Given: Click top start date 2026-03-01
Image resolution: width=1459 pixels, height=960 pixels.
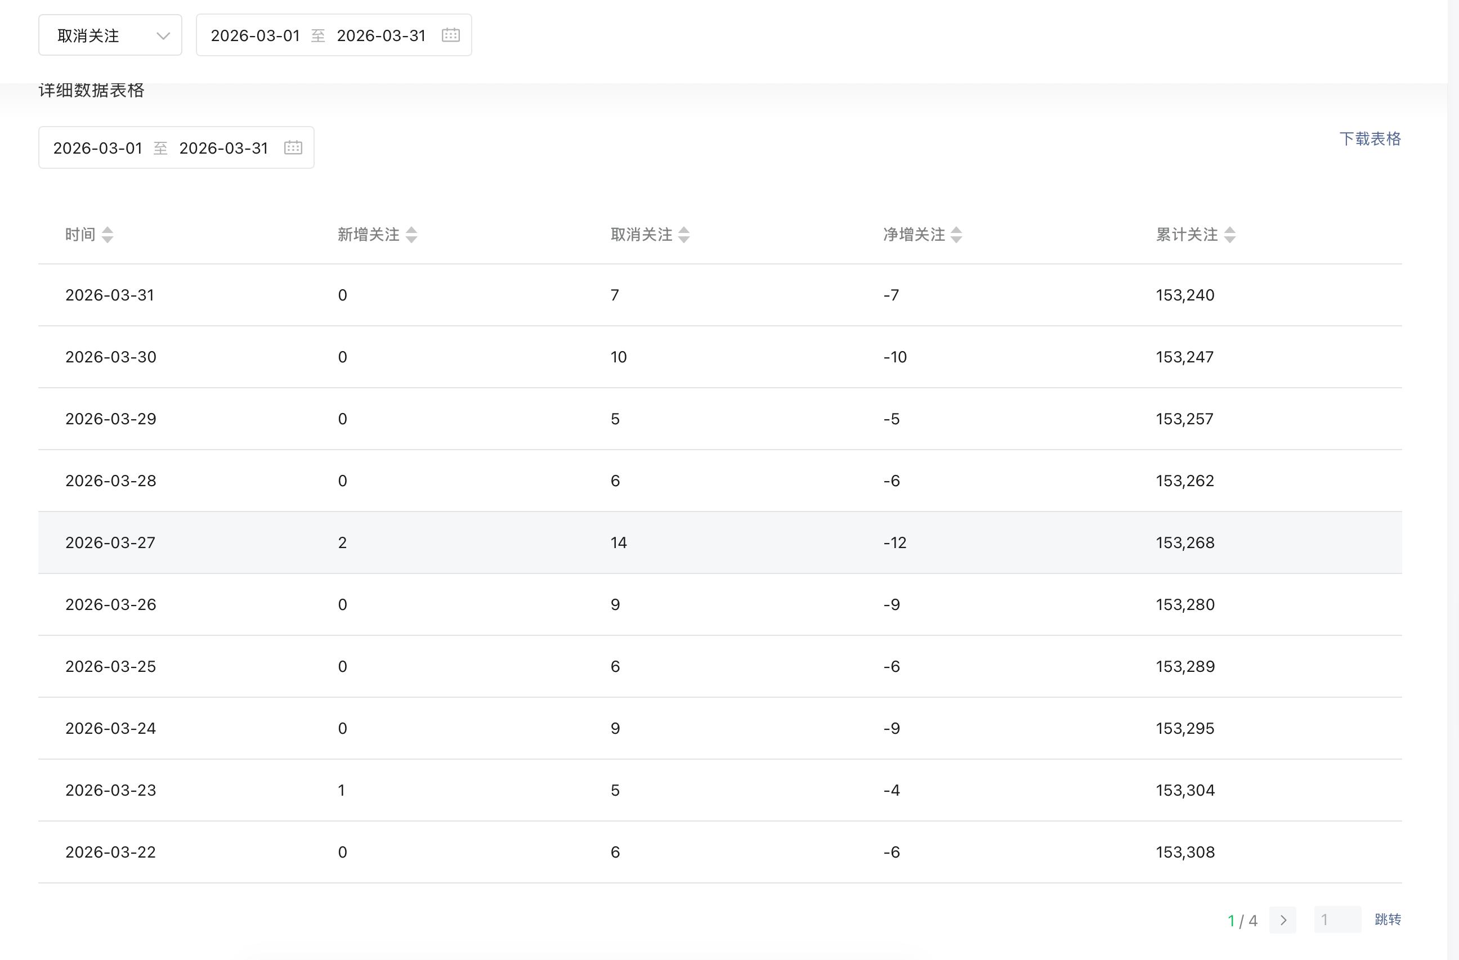Looking at the screenshot, I should coord(255,35).
